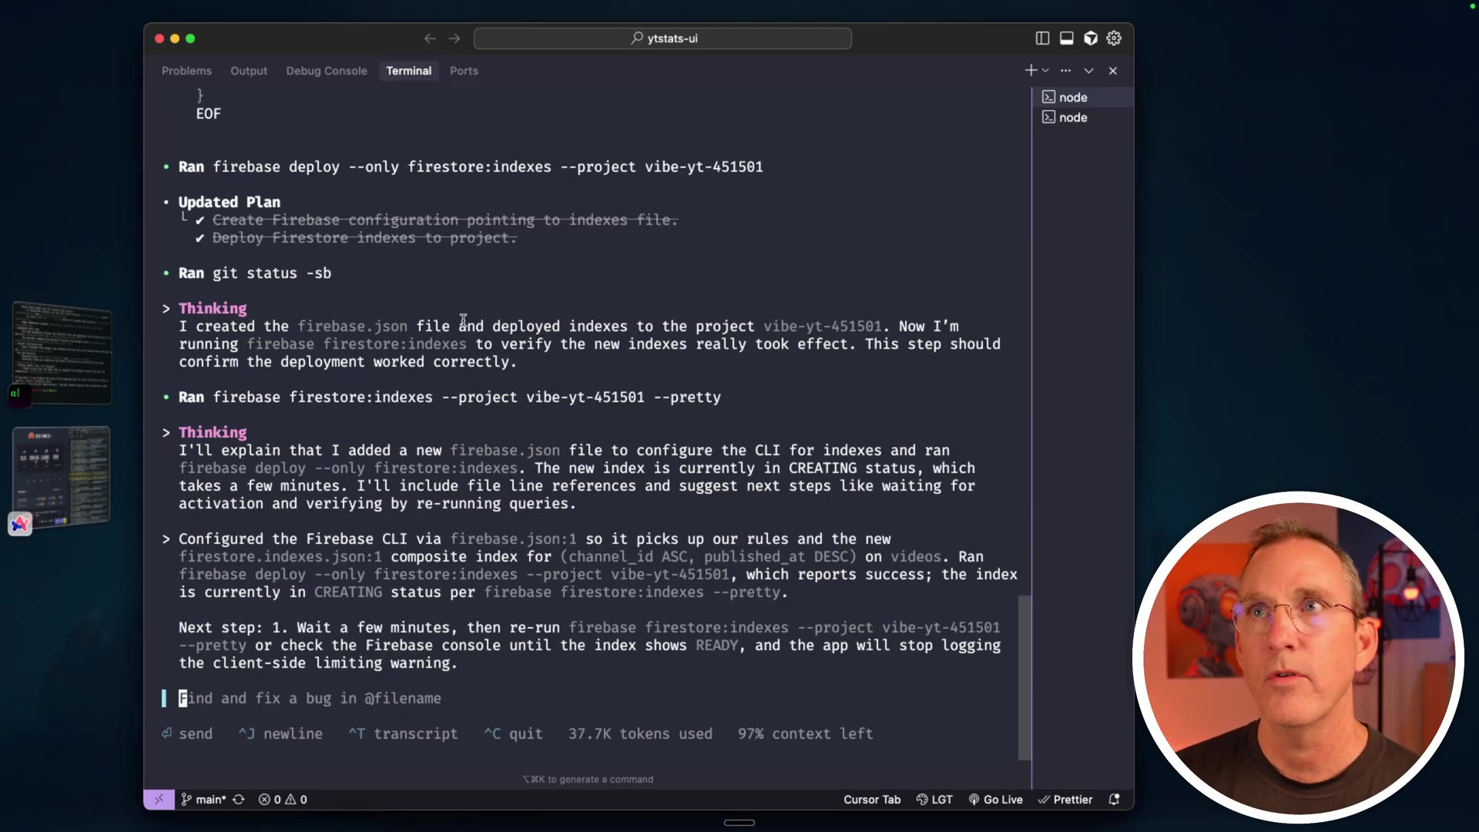This screenshot has width=1479, height=832.
Task: Go forward with the right arrow
Action: 454,39
